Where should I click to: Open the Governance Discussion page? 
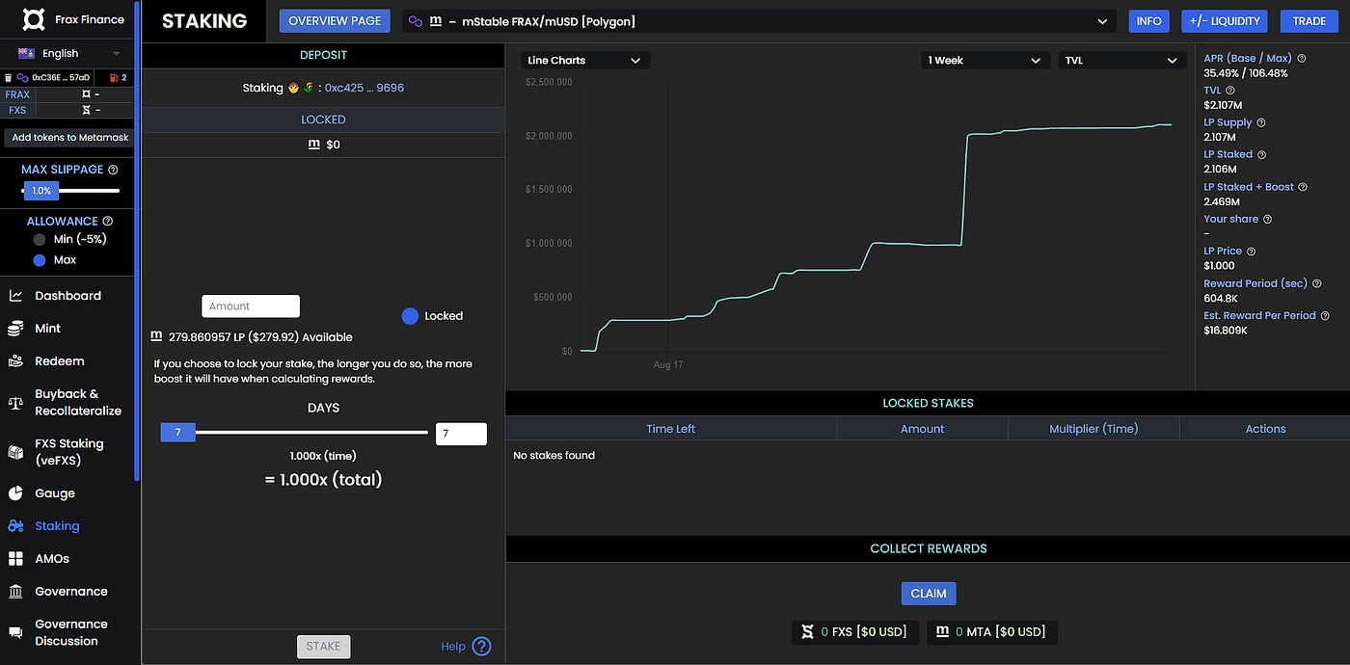click(71, 632)
